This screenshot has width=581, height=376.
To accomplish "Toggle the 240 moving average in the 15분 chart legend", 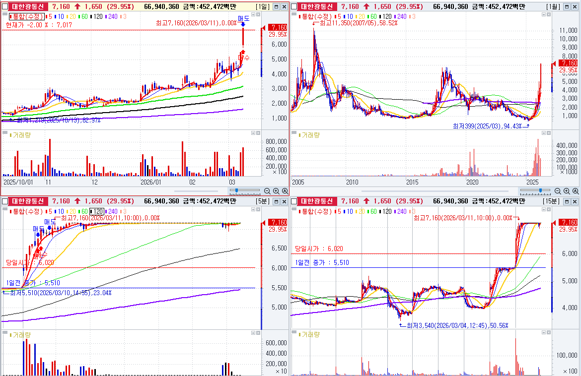I will (x=401, y=212).
